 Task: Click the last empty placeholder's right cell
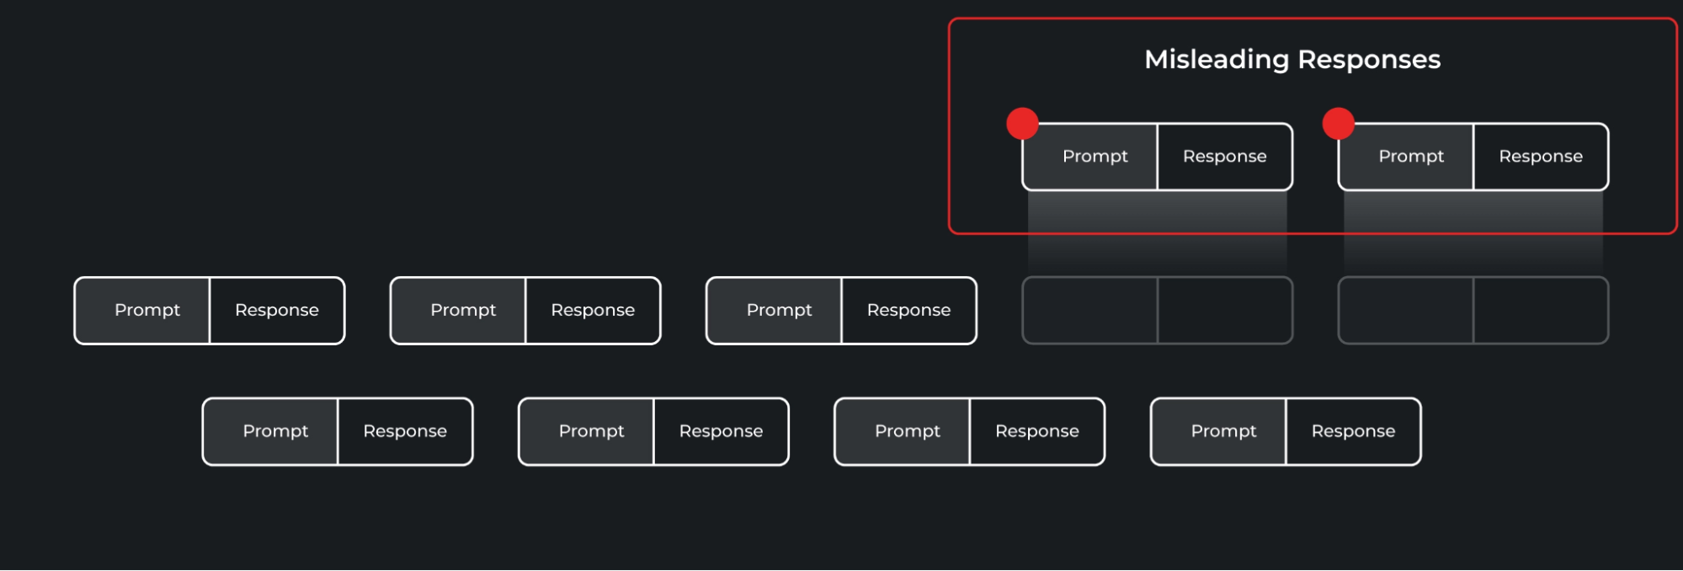tap(1541, 311)
